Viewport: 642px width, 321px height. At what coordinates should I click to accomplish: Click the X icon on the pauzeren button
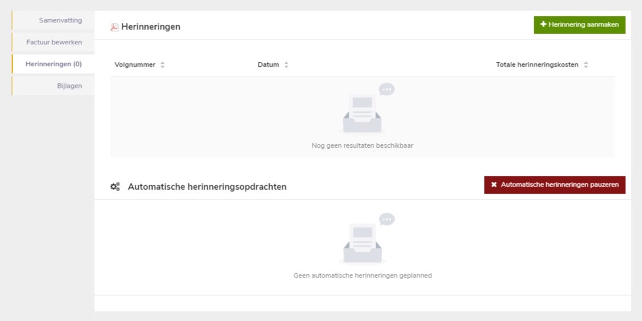pos(494,184)
